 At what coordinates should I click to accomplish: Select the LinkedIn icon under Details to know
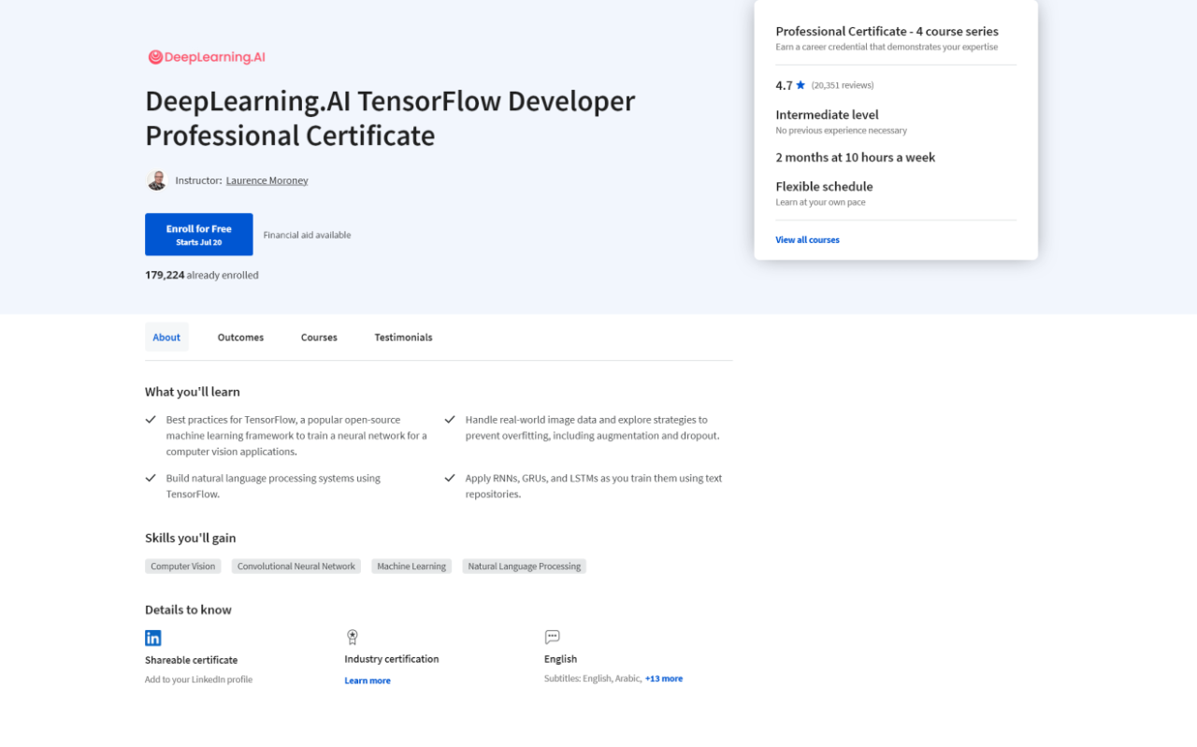(x=153, y=638)
